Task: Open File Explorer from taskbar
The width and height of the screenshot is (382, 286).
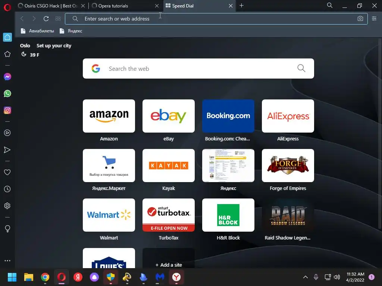Action: click(x=28, y=277)
